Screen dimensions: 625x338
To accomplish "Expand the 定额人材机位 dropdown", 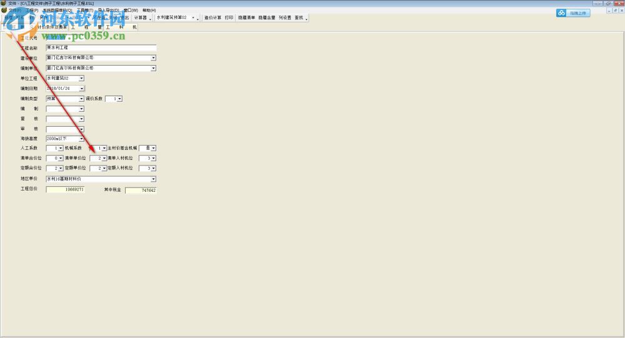I will click(154, 169).
